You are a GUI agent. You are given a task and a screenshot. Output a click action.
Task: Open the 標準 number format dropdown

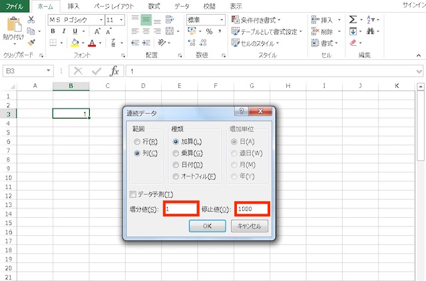click(221, 20)
